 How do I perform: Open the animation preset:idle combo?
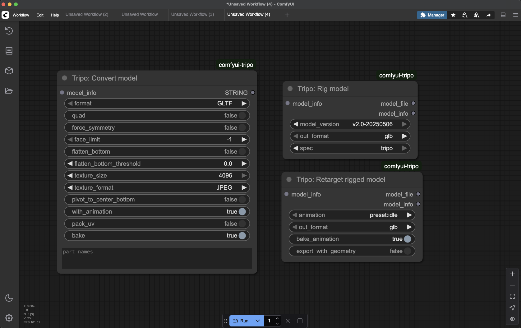(352, 215)
